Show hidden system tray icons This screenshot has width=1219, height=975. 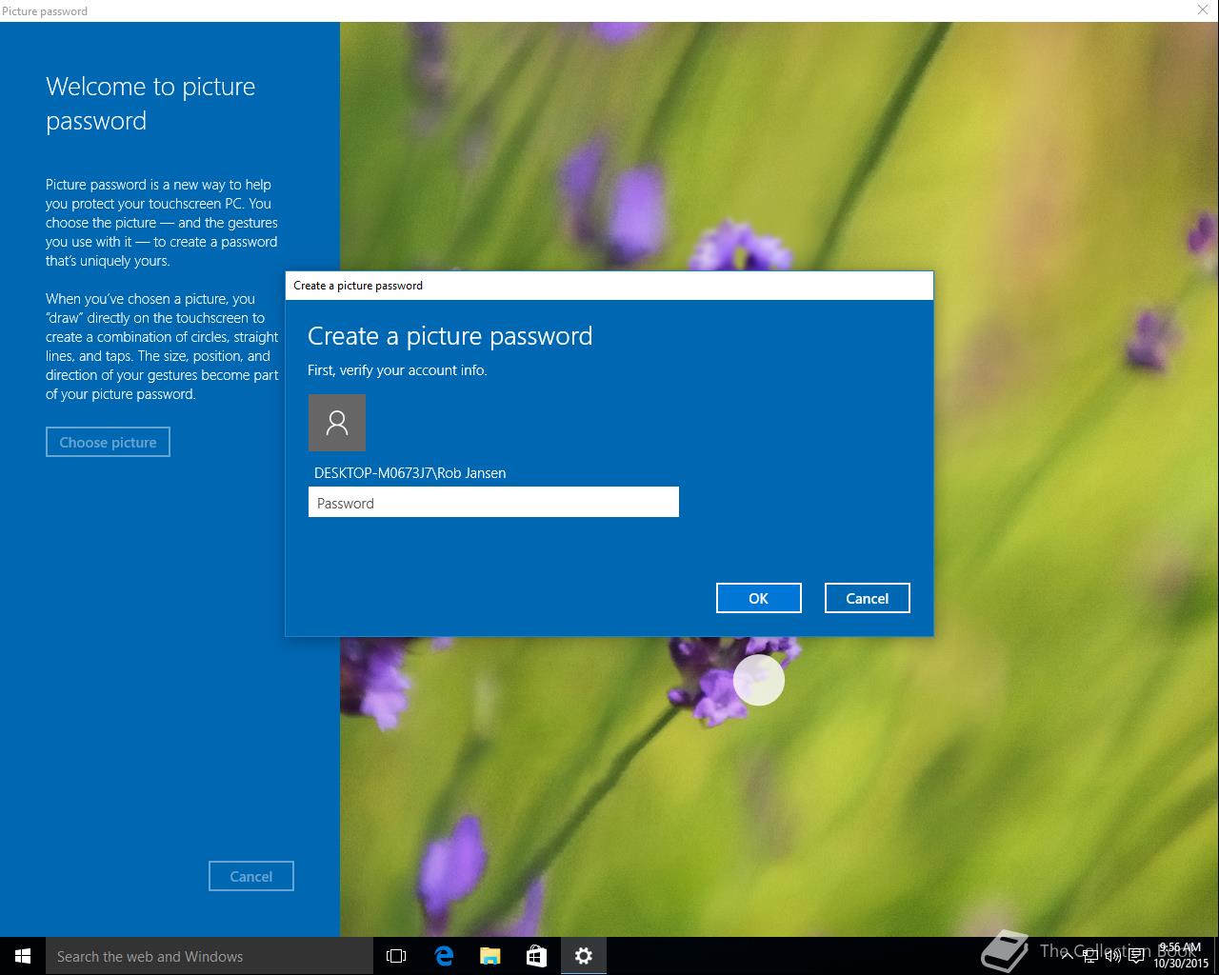(x=1068, y=956)
